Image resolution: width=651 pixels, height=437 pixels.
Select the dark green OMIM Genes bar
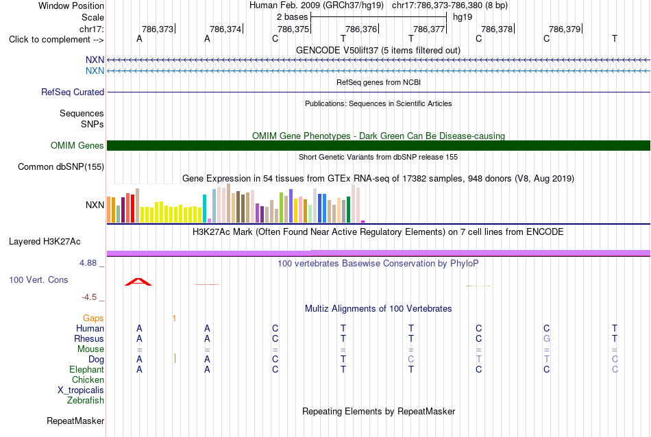click(x=378, y=146)
